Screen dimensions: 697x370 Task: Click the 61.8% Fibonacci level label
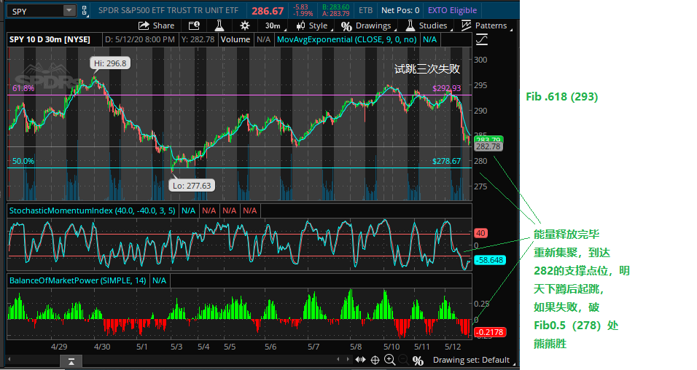[x=23, y=88]
